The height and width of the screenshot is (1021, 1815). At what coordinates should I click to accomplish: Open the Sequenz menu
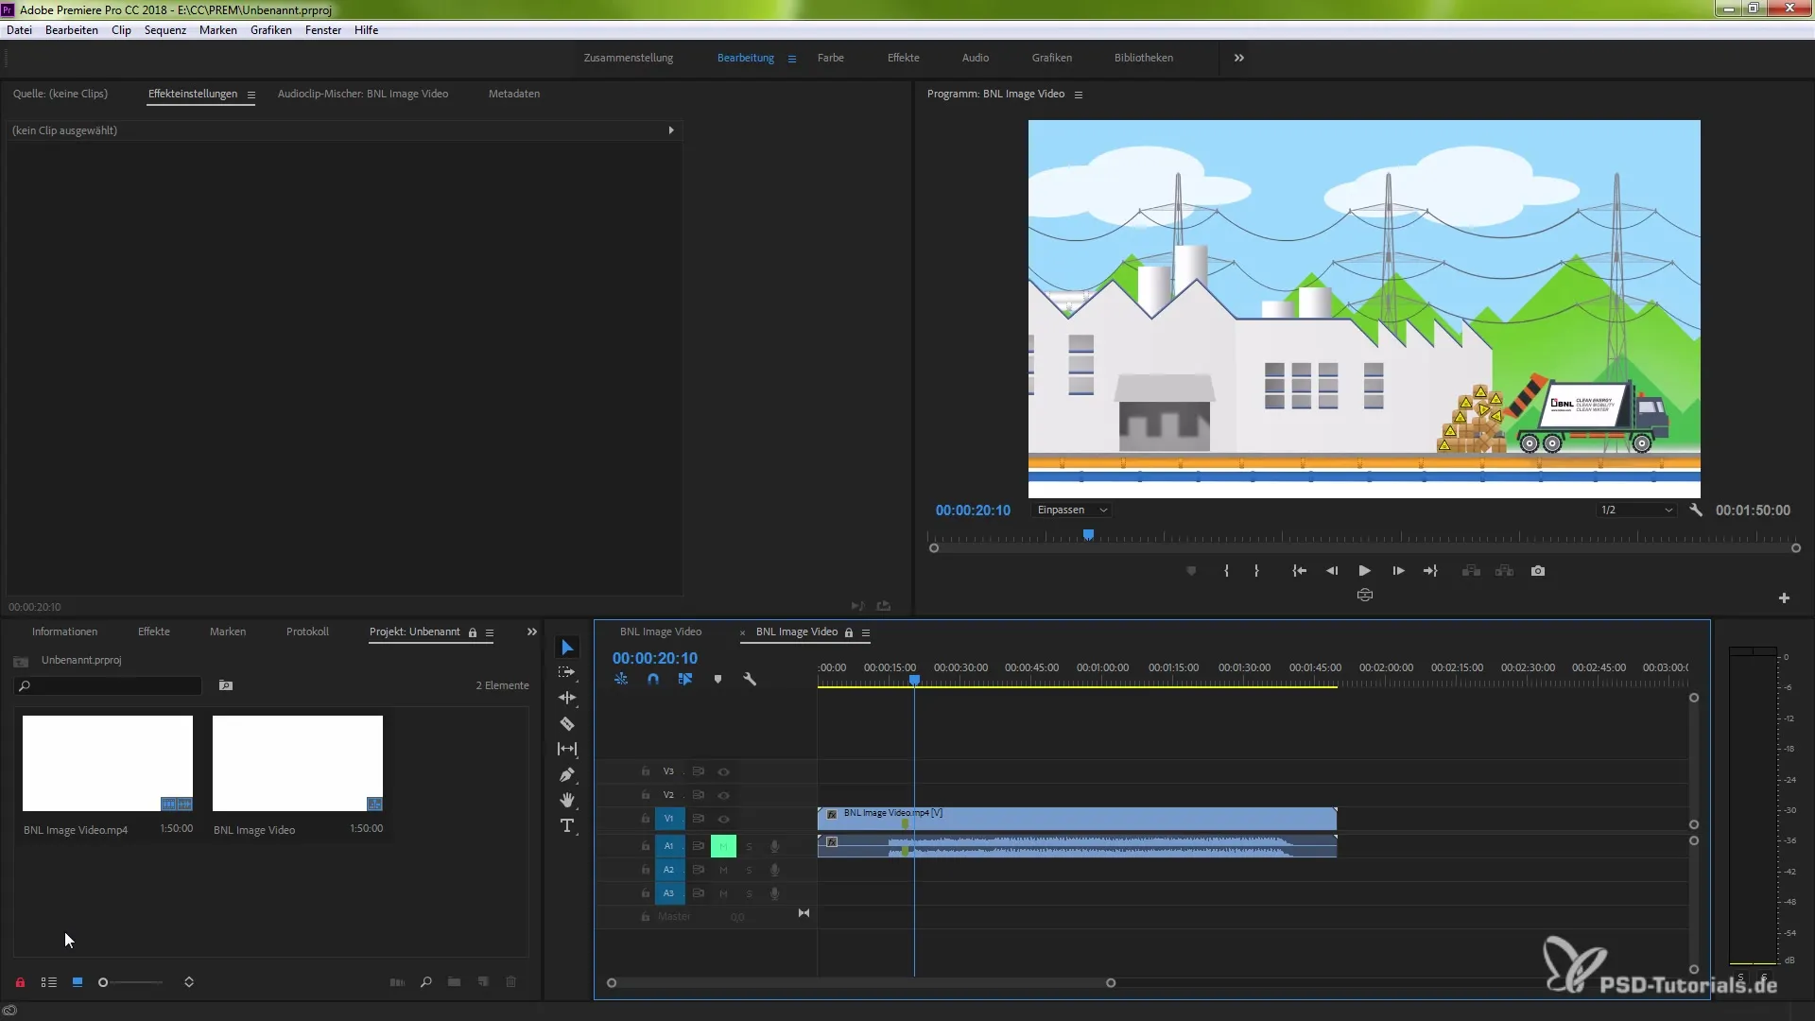[164, 30]
